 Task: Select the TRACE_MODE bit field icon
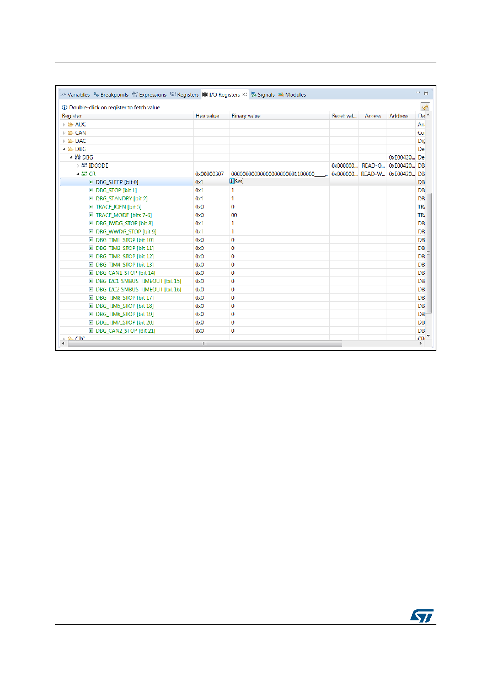click(x=91, y=215)
